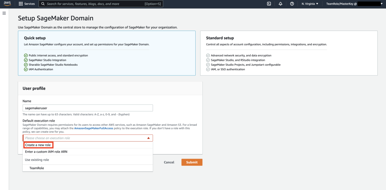386x190 pixels.
Task: Collapse the execution role dropdown arrow
Action: tap(149, 138)
